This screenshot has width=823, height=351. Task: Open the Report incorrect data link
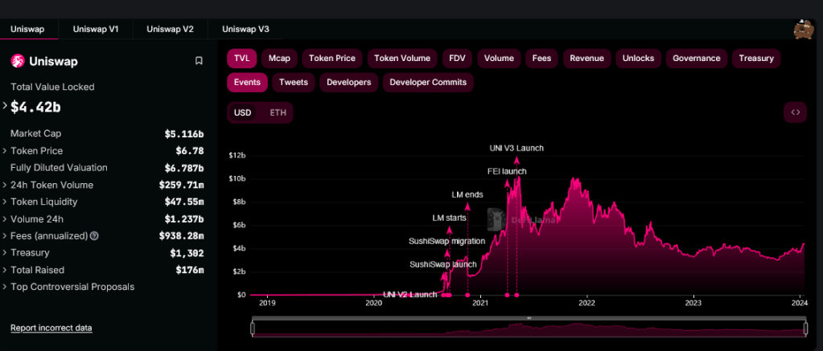tap(51, 328)
